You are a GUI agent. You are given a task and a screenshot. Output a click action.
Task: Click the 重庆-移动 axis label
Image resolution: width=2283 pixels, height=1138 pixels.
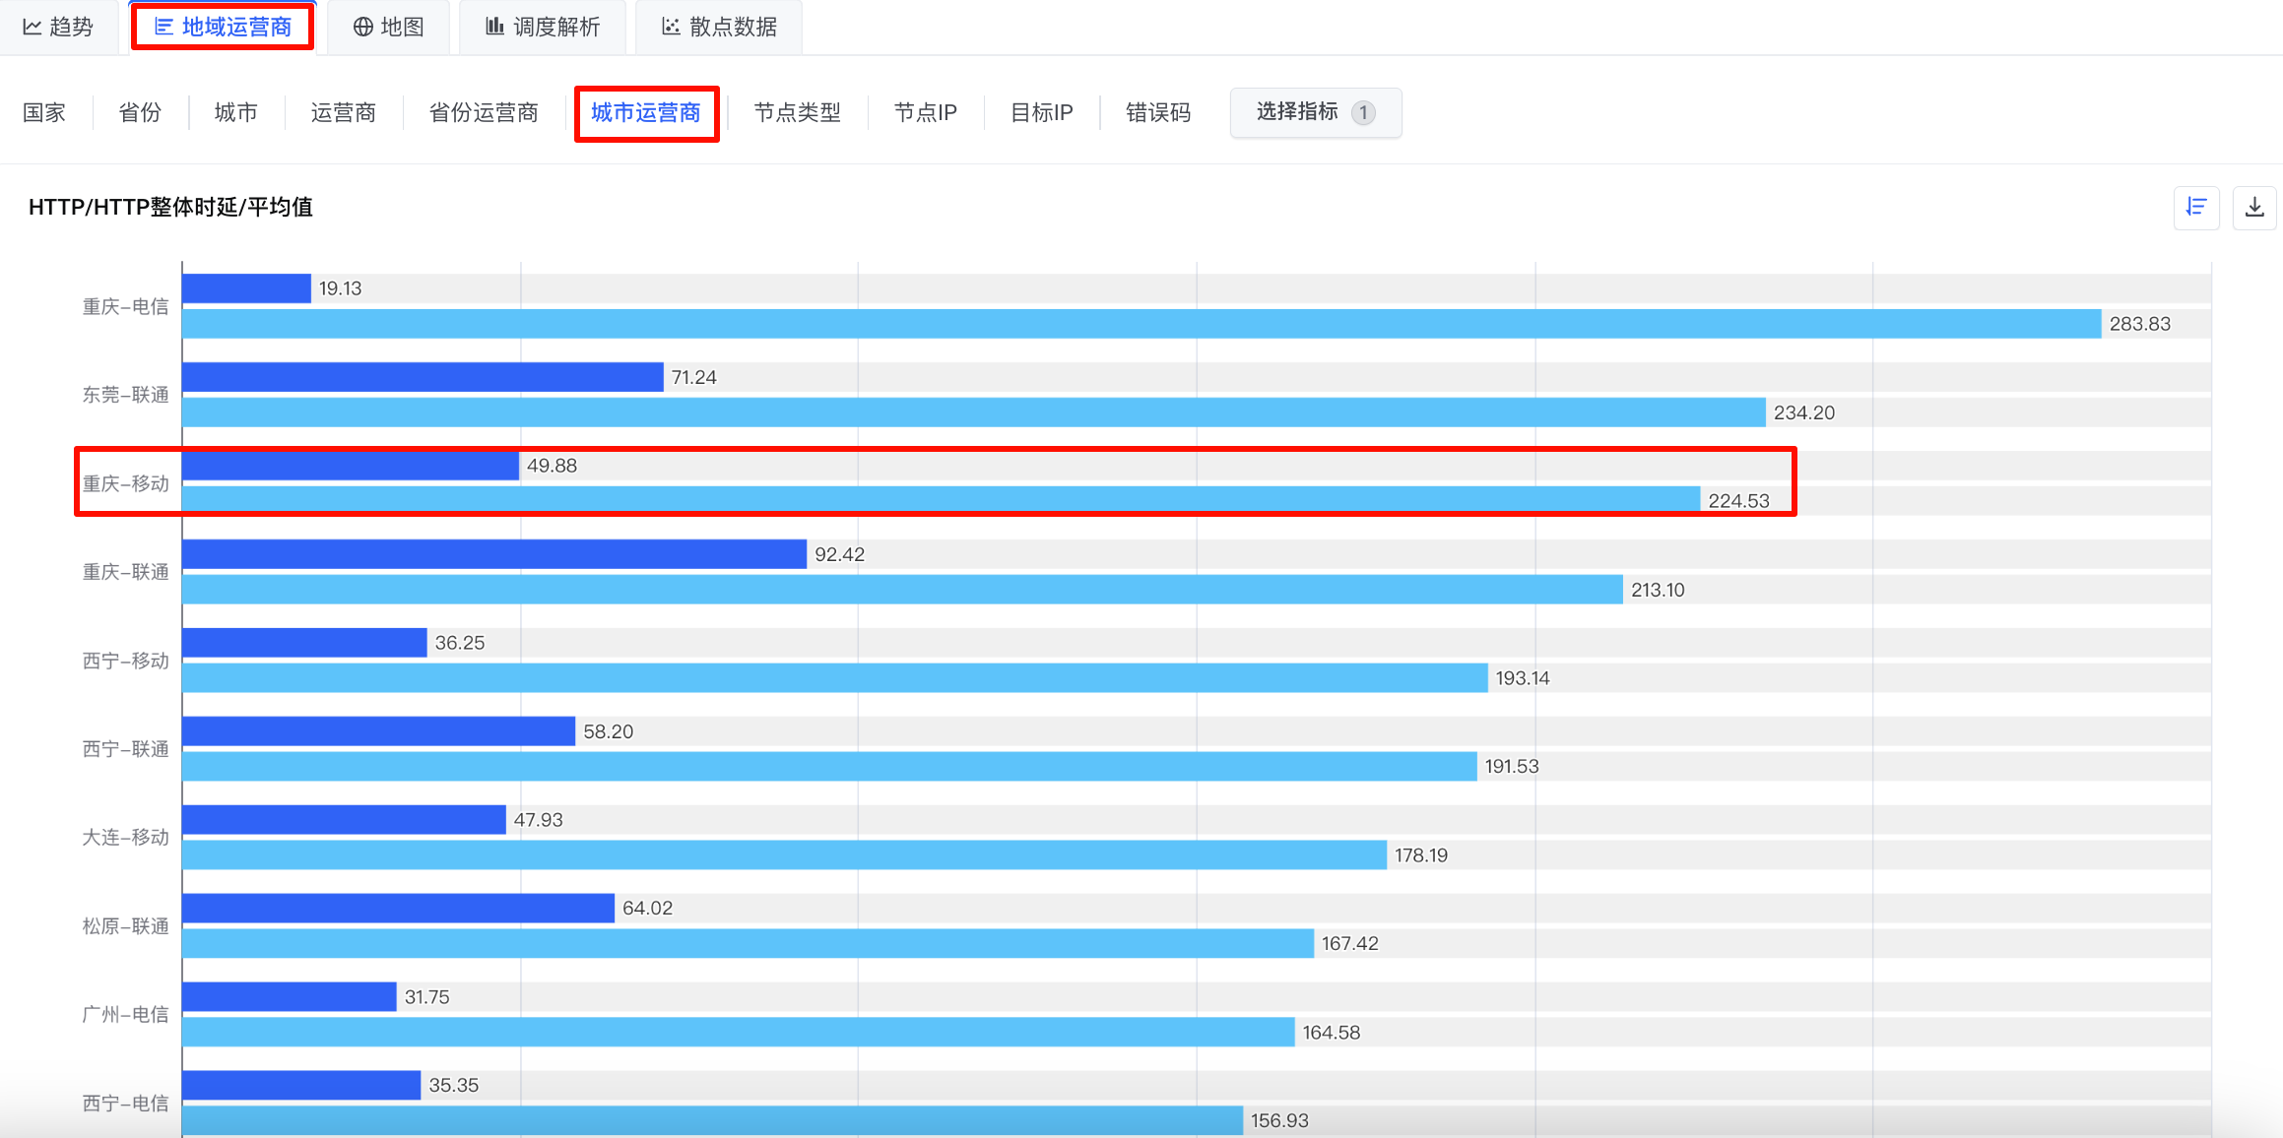tap(125, 483)
